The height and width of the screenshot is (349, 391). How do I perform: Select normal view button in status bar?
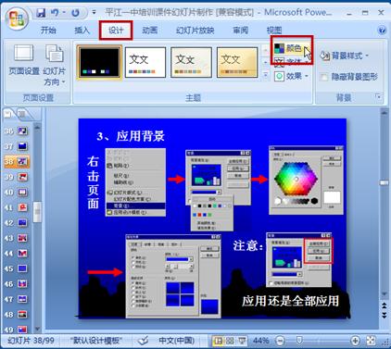[x=219, y=341]
